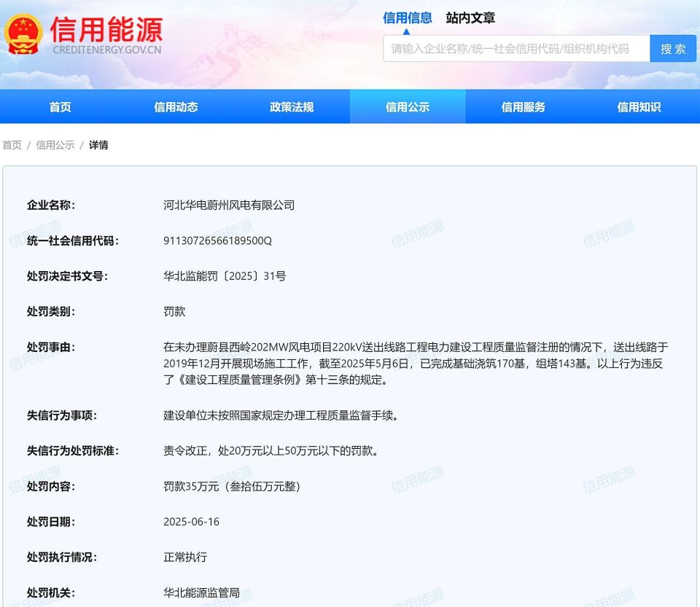This screenshot has height=607, width=700.
Task: Click the document number 华北监能罚〔2025〕31号
Action: 225,276
